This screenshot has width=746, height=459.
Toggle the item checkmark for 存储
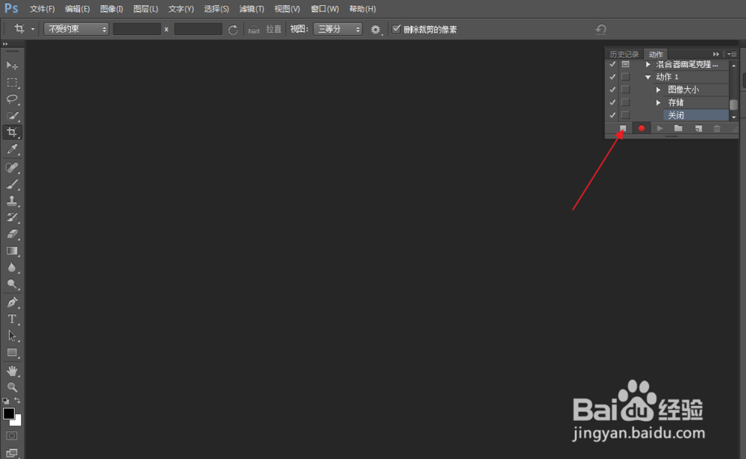pos(612,102)
